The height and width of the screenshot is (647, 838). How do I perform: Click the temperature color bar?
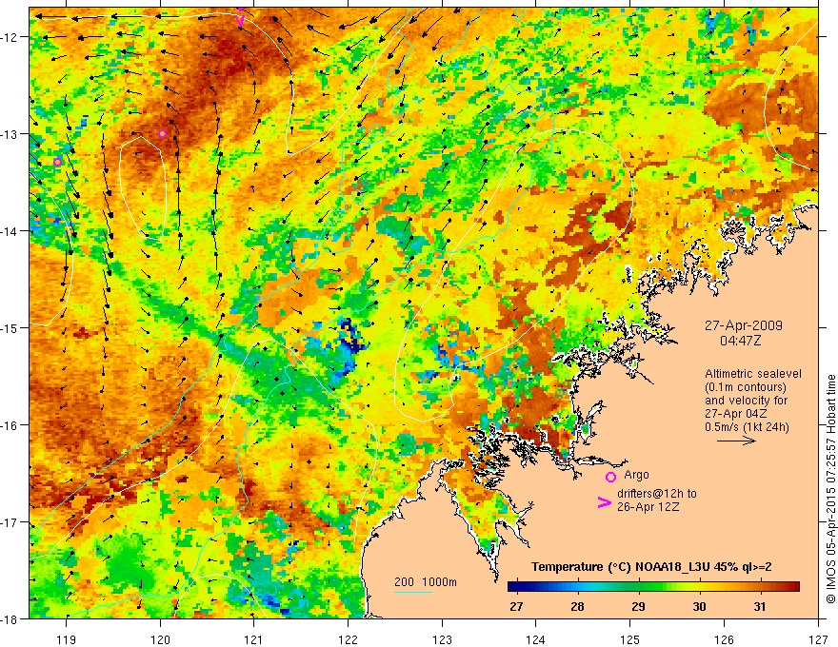click(653, 586)
